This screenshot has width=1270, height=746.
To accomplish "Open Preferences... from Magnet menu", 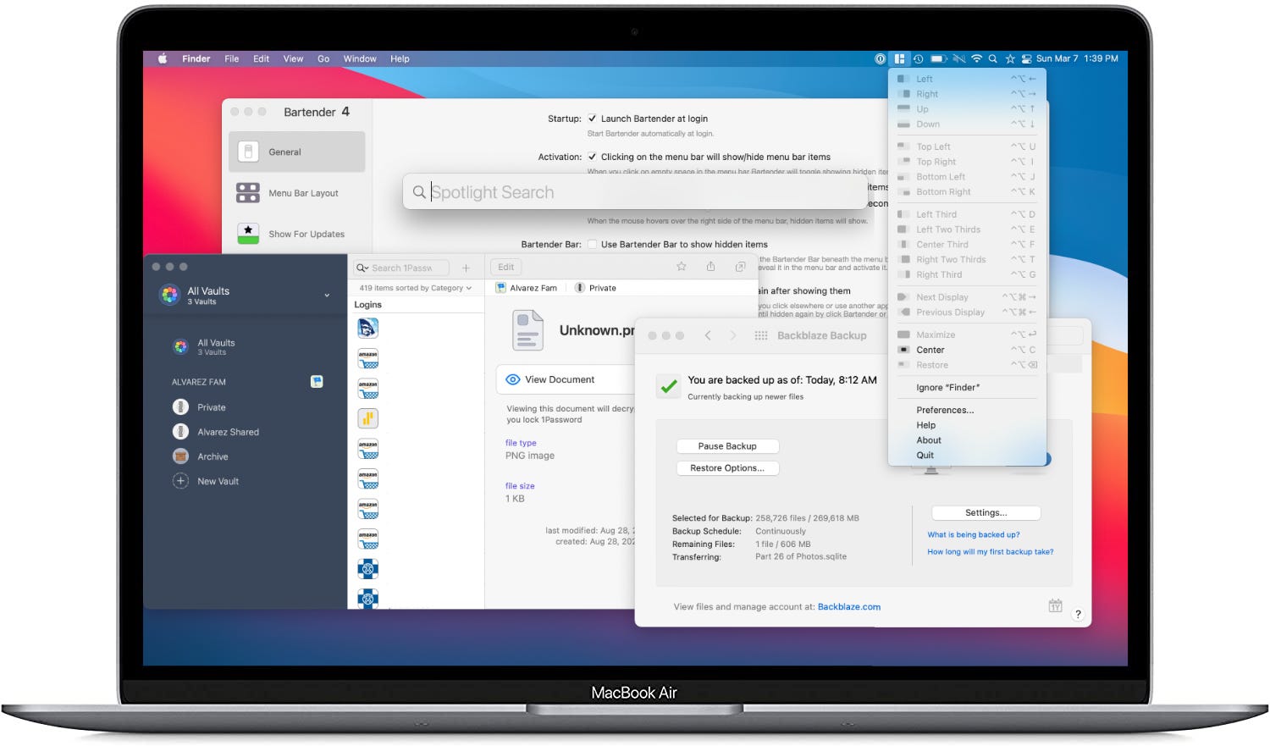I will [967, 410].
